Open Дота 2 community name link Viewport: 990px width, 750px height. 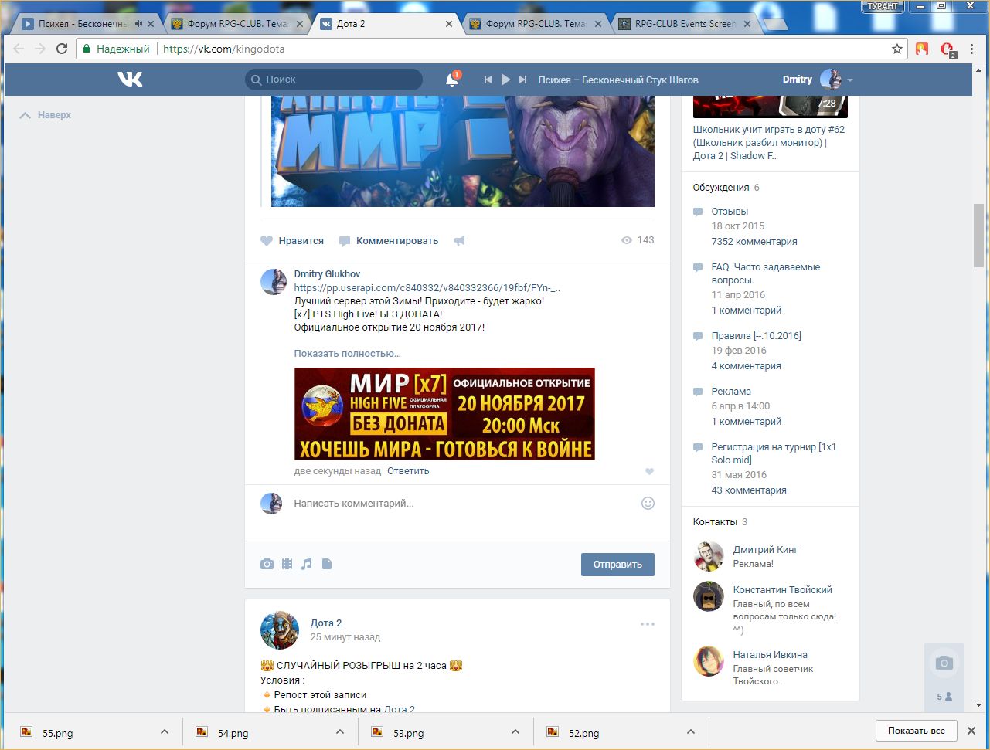pyautogui.click(x=325, y=623)
